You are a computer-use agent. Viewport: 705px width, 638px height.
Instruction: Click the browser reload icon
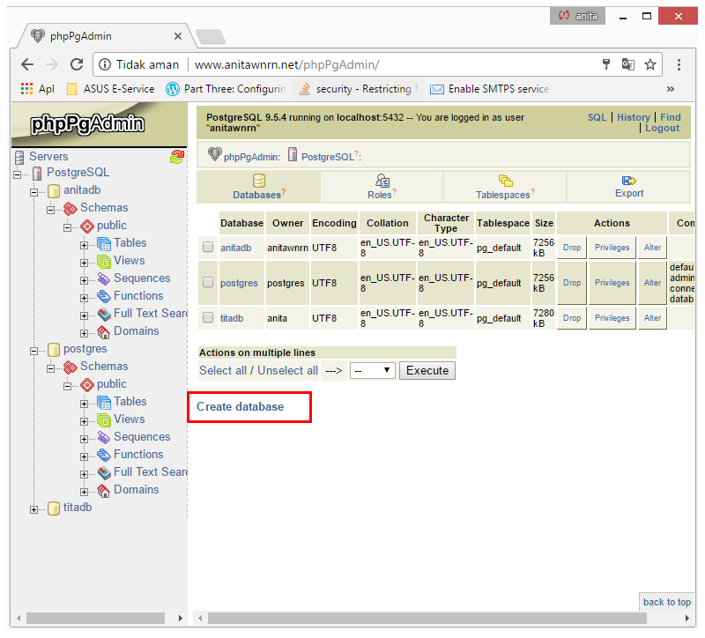pos(77,64)
